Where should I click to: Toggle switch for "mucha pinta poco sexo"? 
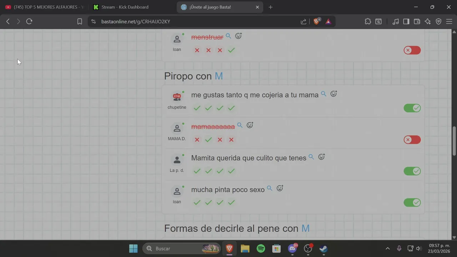412,202
